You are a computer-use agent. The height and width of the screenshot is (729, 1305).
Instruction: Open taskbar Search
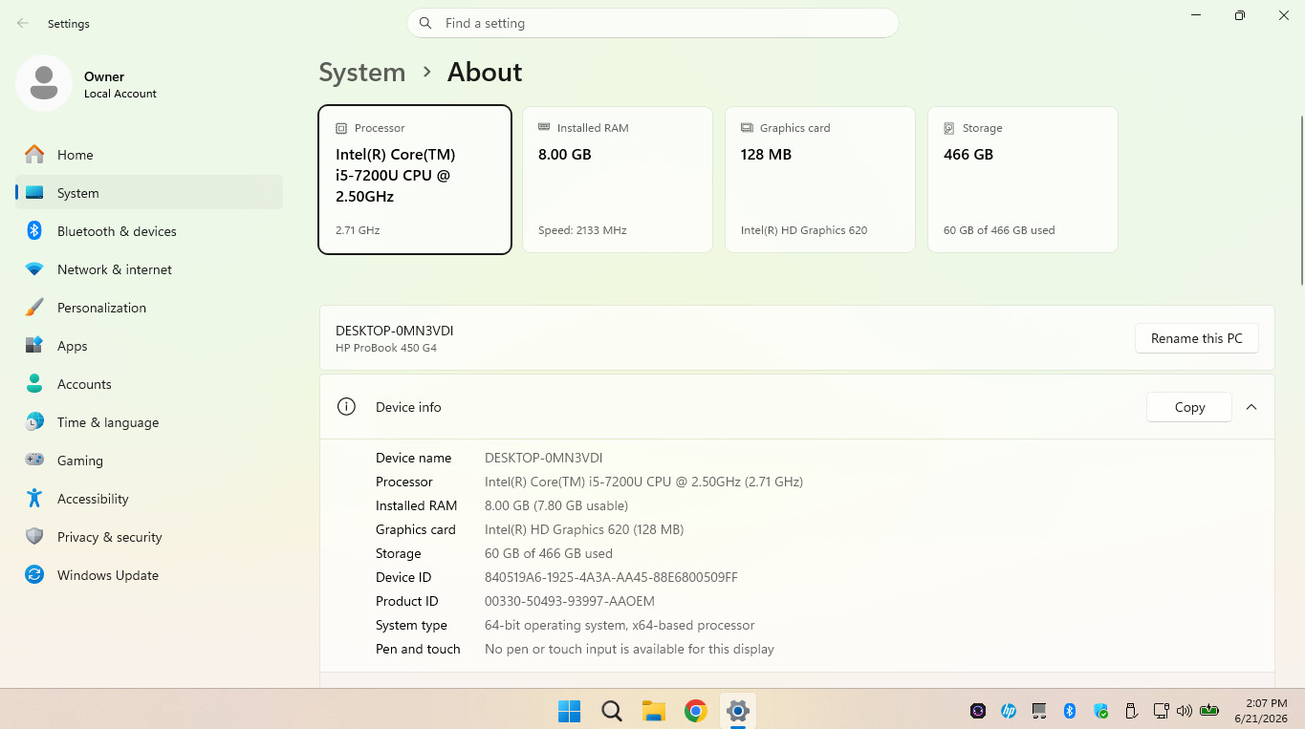tap(612, 711)
